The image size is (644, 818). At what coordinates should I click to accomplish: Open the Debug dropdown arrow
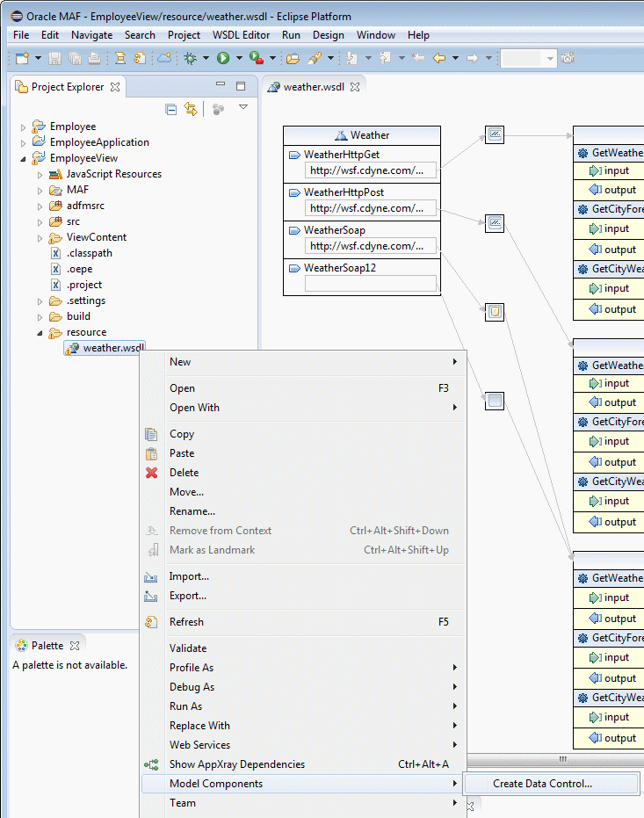(206, 58)
